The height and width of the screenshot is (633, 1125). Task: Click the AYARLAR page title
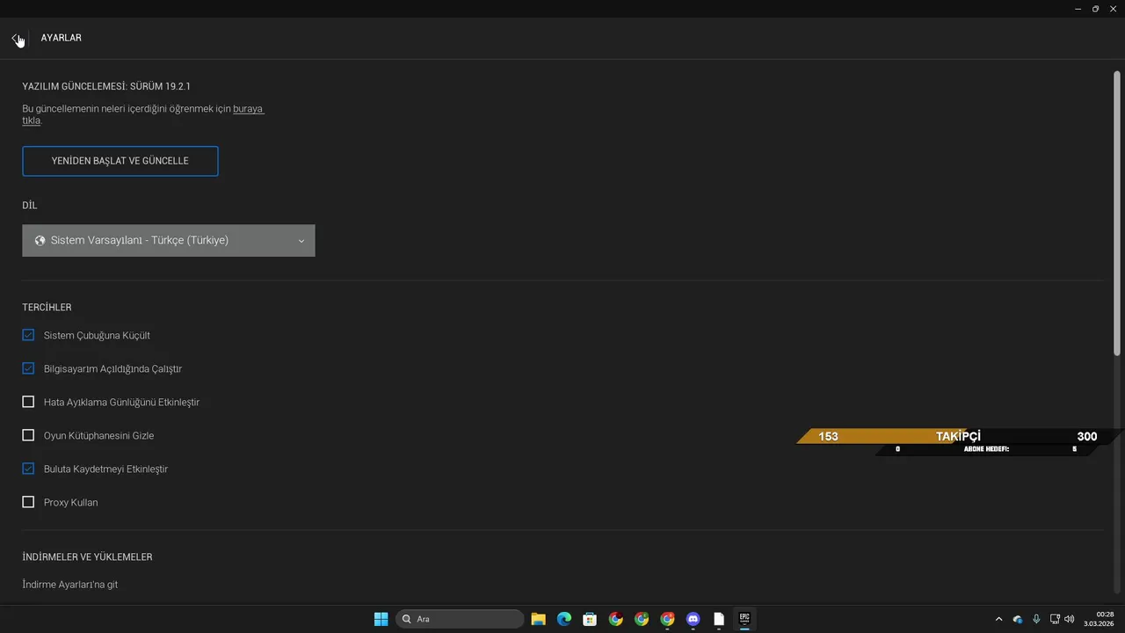[61, 38]
